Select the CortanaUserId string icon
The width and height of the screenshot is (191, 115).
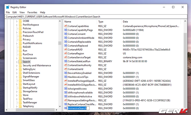point(66,69)
